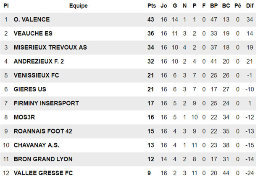Click O. VALENCE's 43 points value
258x179 pixels.
click(x=151, y=20)
